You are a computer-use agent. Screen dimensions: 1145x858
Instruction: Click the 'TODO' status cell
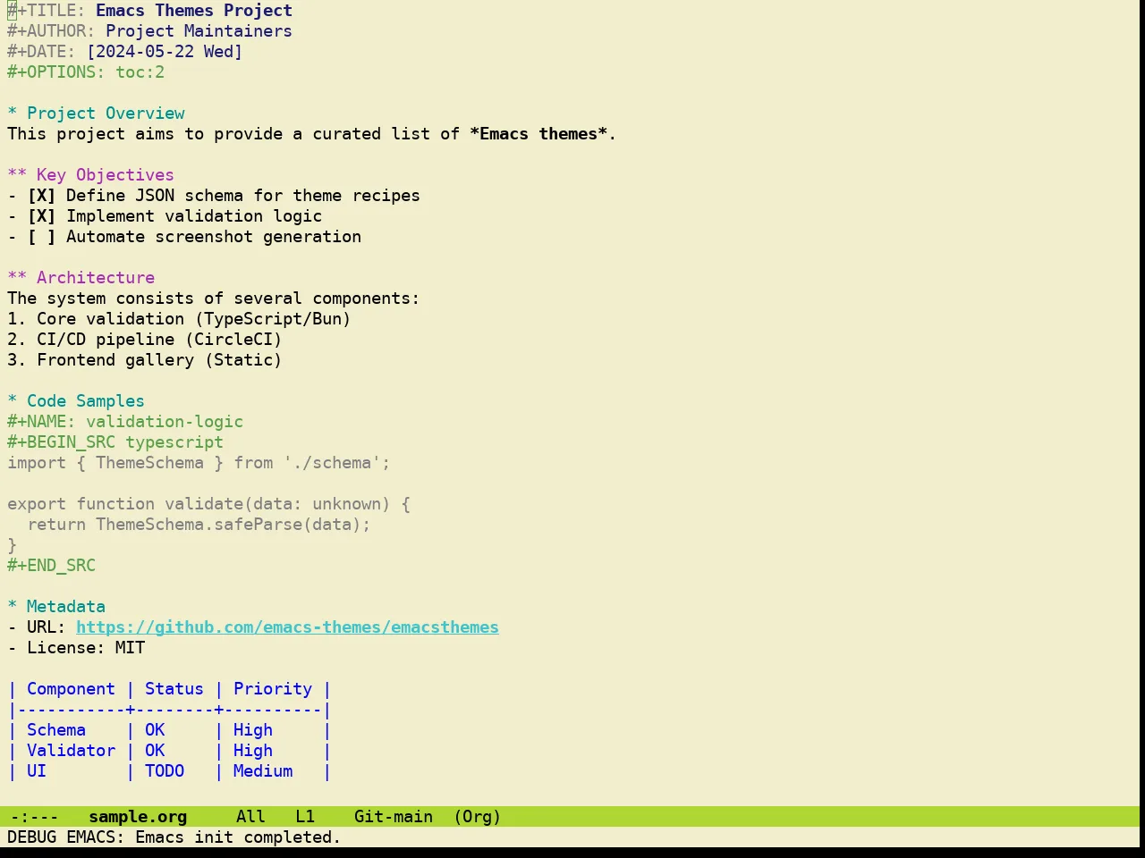(165, 771)
